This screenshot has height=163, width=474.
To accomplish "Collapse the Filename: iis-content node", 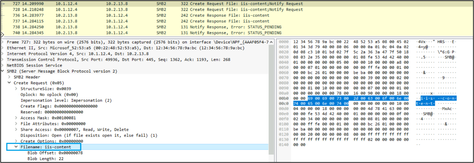I will point(16,147).
